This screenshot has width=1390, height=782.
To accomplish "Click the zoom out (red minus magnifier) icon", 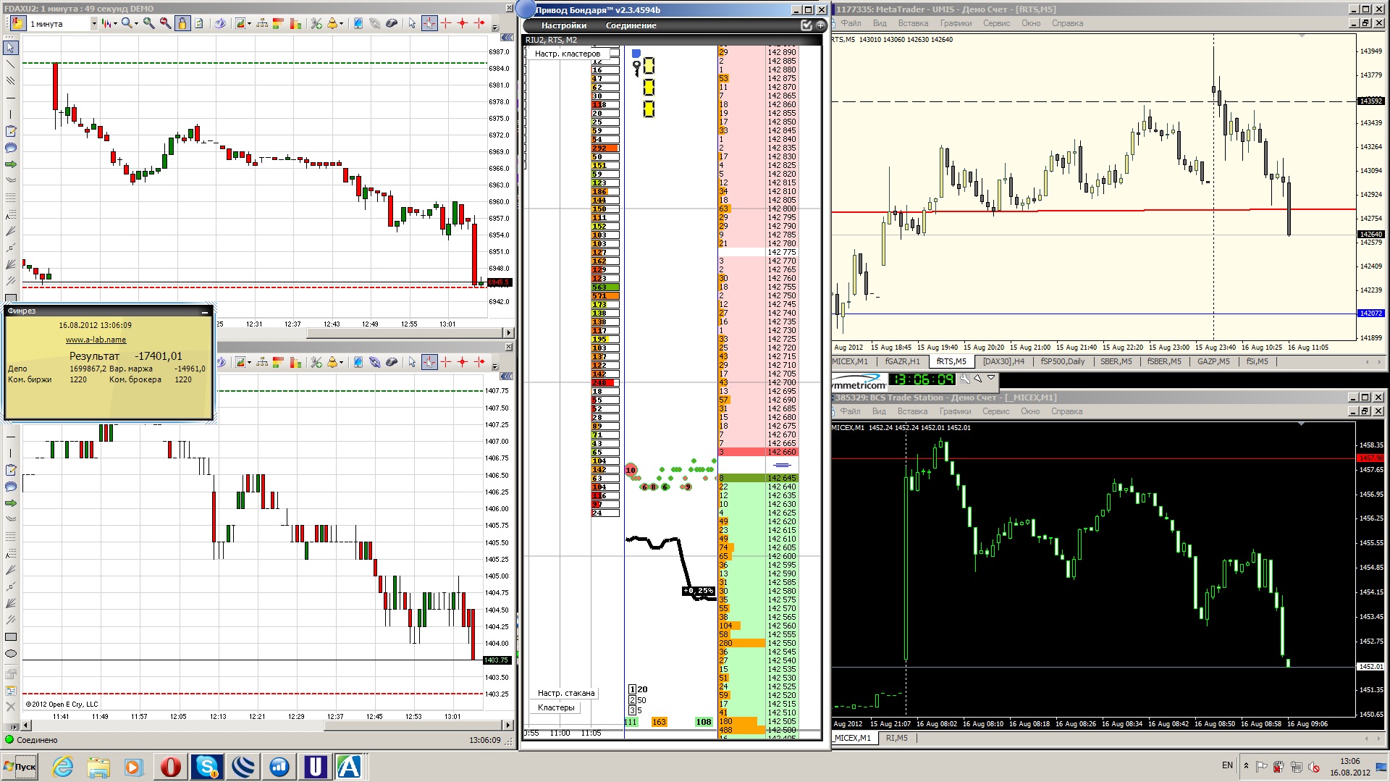I will (x=165, y=24).
